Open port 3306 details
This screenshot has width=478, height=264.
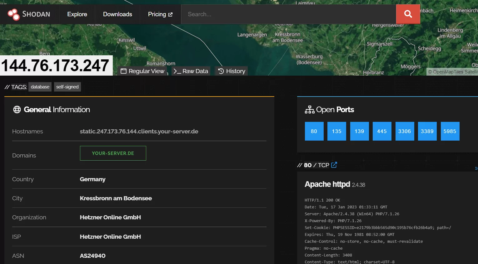(x=405, y=131)
